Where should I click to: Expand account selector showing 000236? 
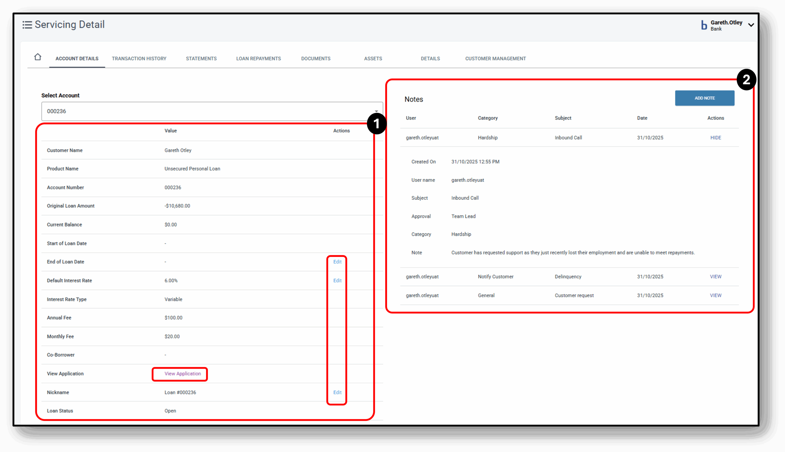click(x=376, y=111)
